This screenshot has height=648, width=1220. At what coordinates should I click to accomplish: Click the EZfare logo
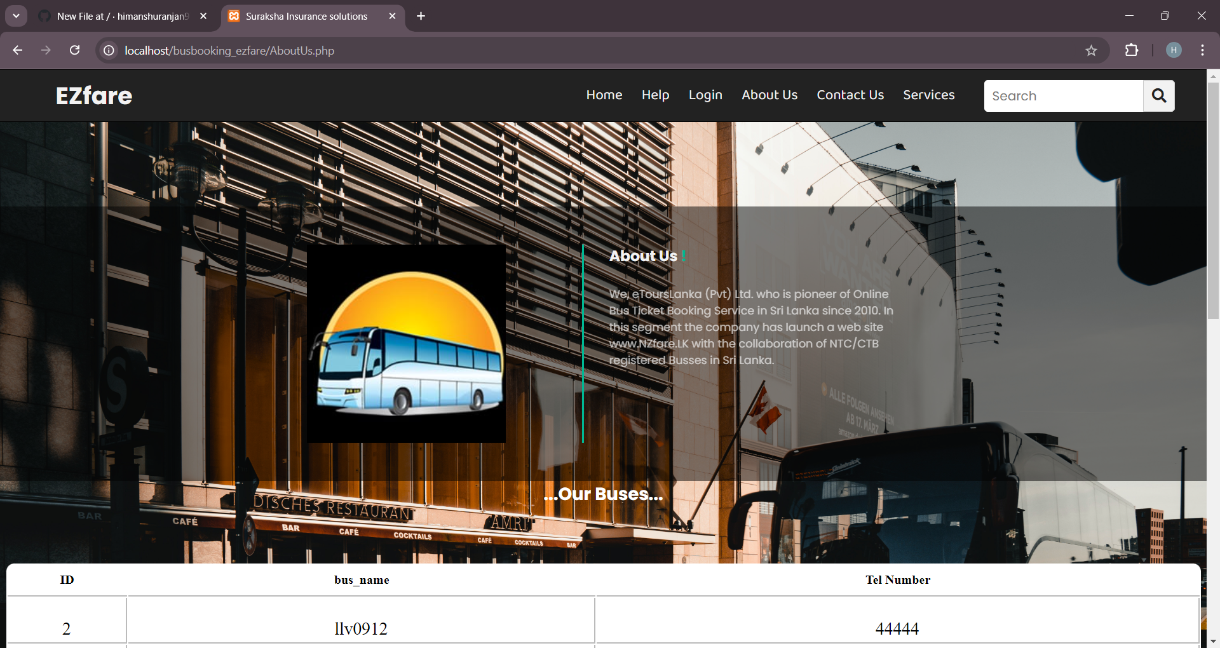[x=94, y=96]
